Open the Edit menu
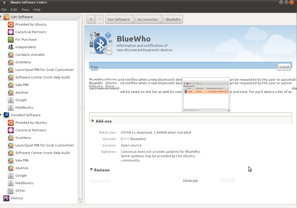Image resolution: width=297 pixels, height=208 pixels. pos(14,10)
